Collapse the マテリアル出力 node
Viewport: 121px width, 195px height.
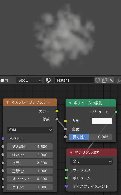coord(71,152)
